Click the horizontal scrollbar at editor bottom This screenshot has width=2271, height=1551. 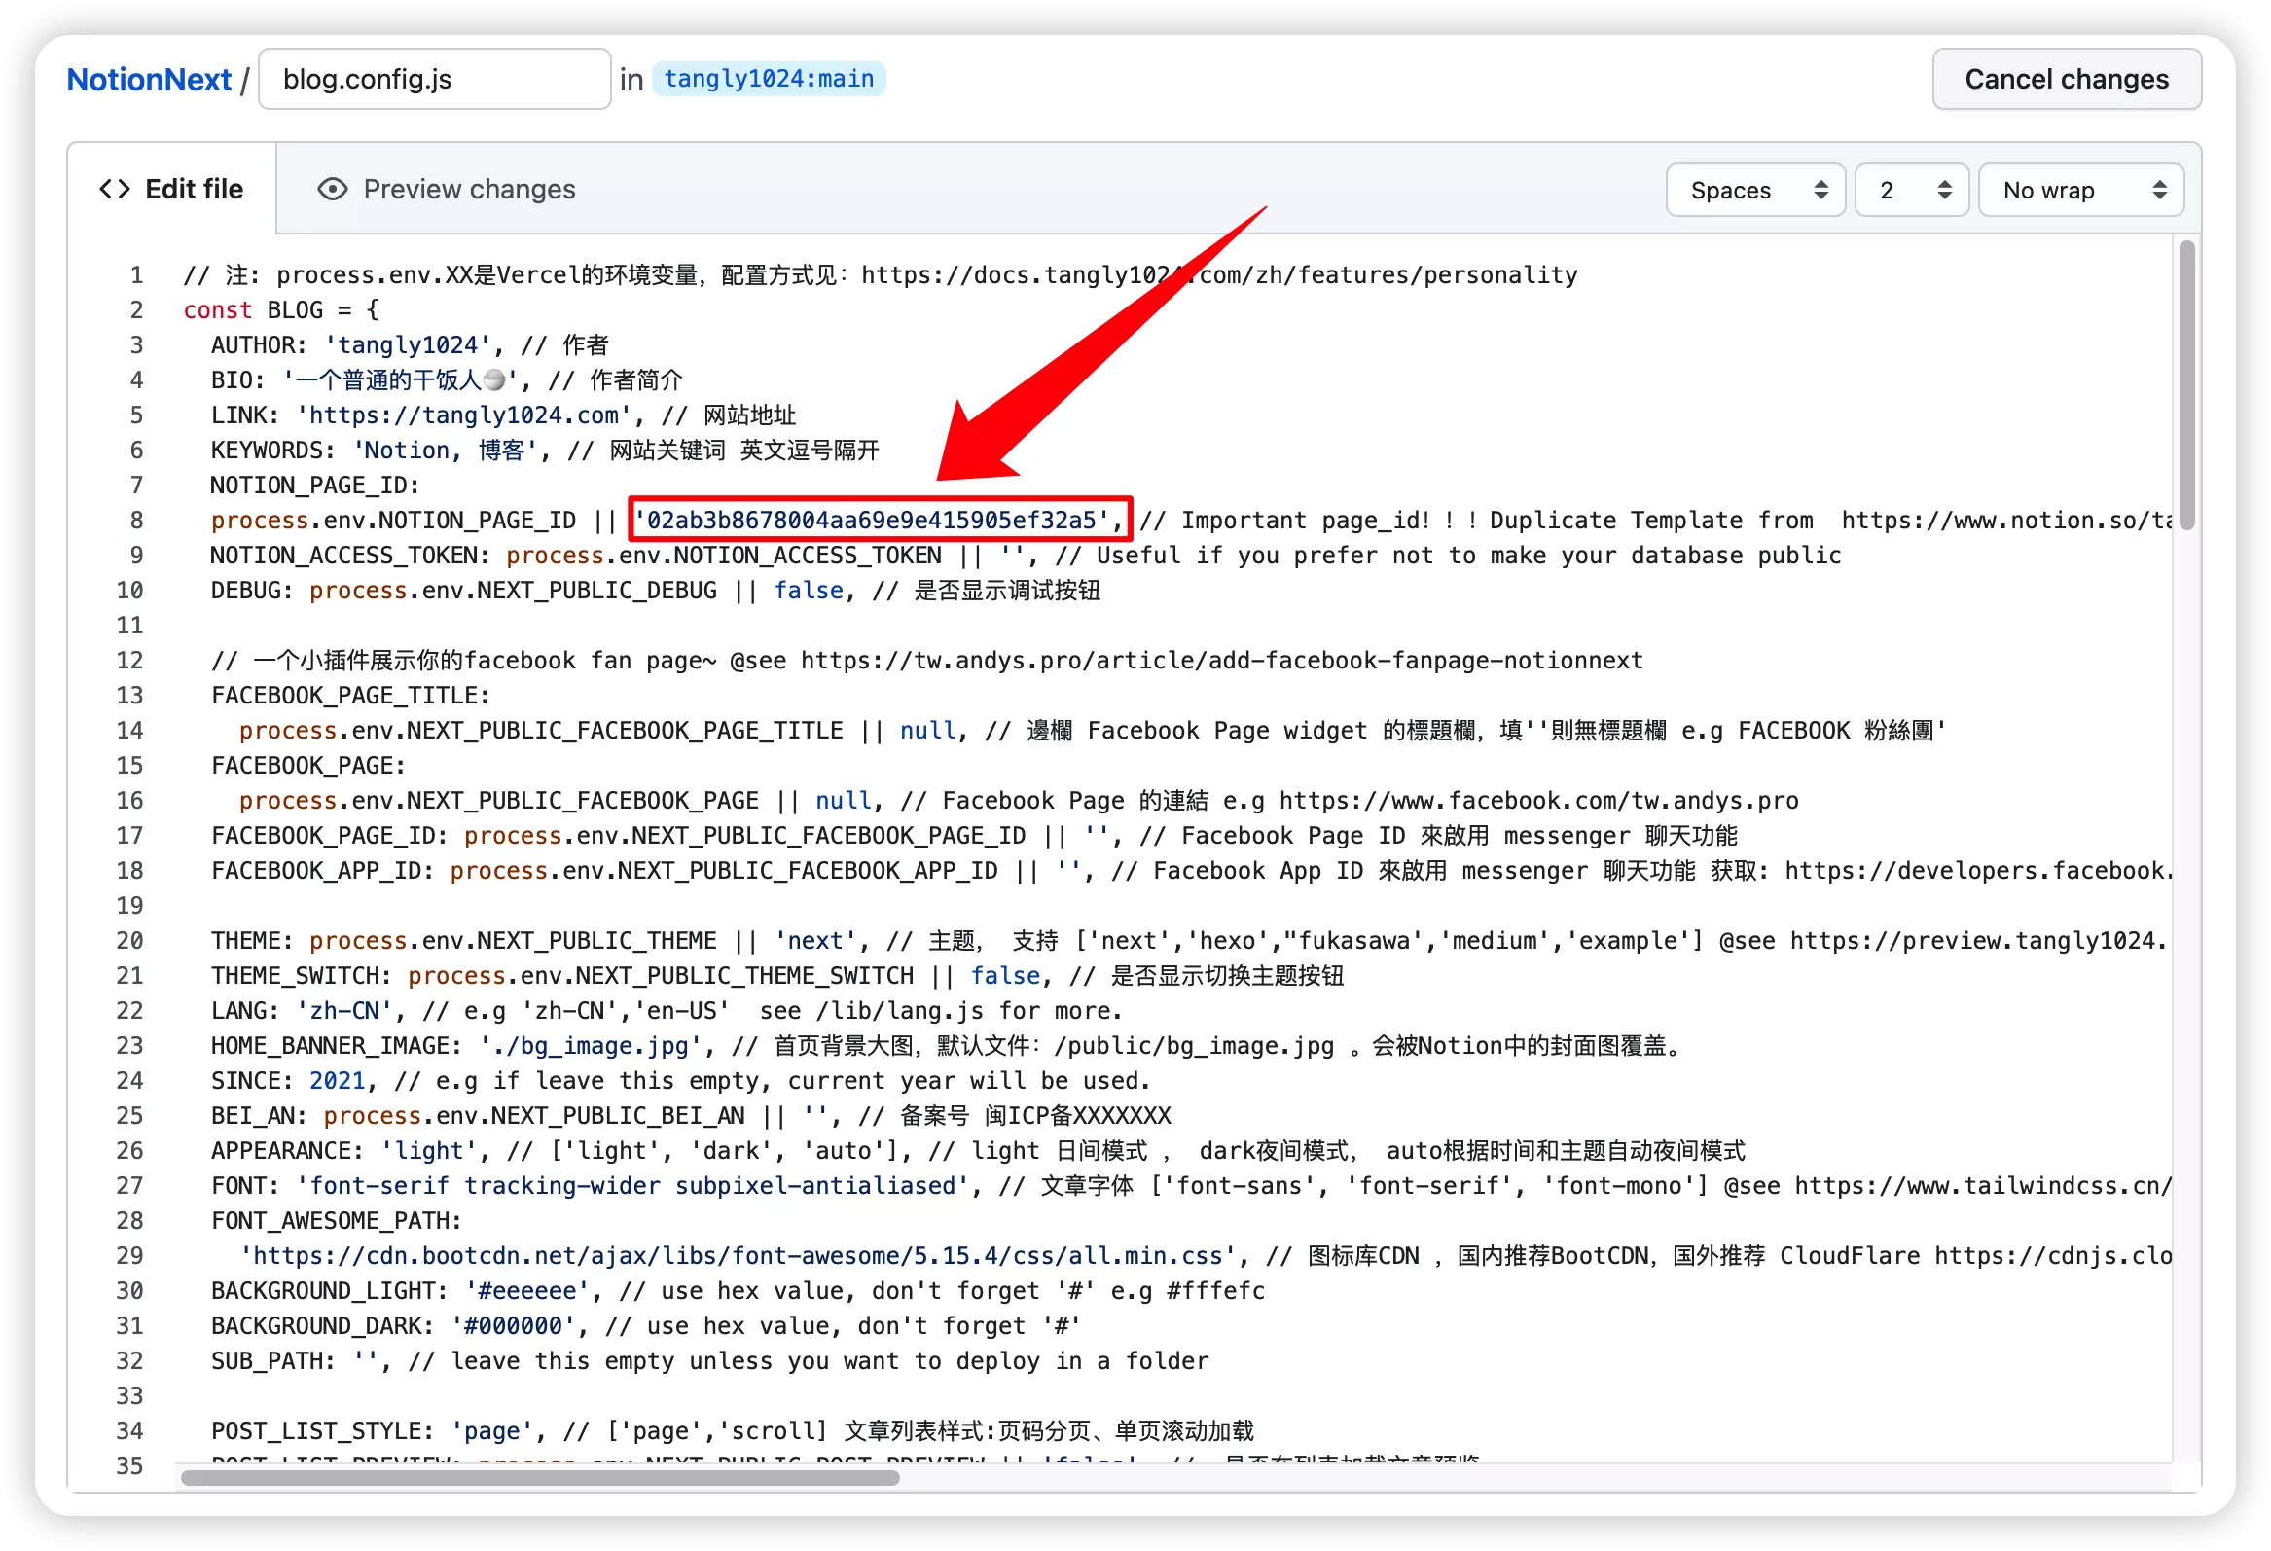tap(539, 1477)
